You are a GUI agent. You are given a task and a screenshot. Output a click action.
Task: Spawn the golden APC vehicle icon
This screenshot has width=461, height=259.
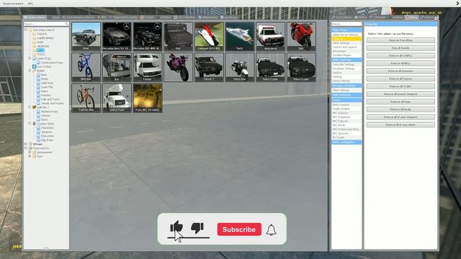[147, 98]
